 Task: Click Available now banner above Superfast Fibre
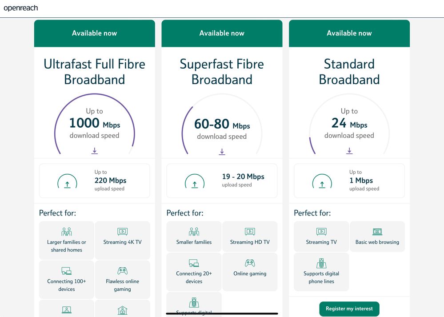pyautogui.click(x=222, y=33)
